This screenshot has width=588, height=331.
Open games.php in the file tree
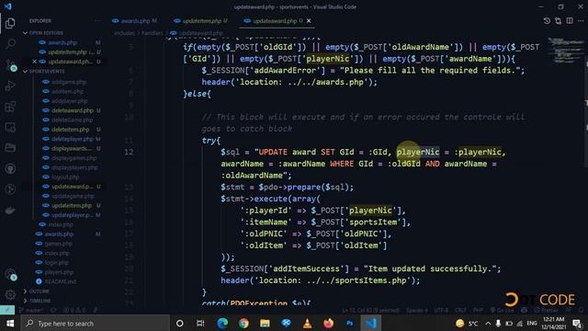click(x=58, y=244)
